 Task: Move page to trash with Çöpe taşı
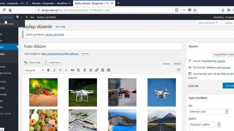click(x=193, y=86)
